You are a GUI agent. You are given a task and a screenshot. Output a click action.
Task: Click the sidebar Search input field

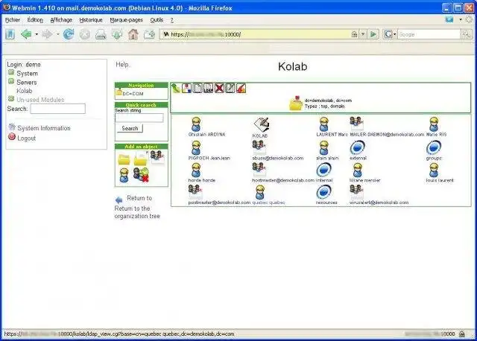58,109
